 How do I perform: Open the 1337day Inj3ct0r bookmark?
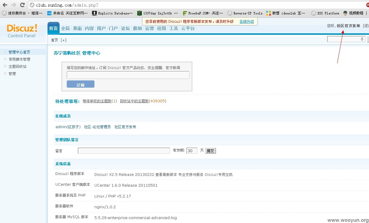tap(158, 13)
